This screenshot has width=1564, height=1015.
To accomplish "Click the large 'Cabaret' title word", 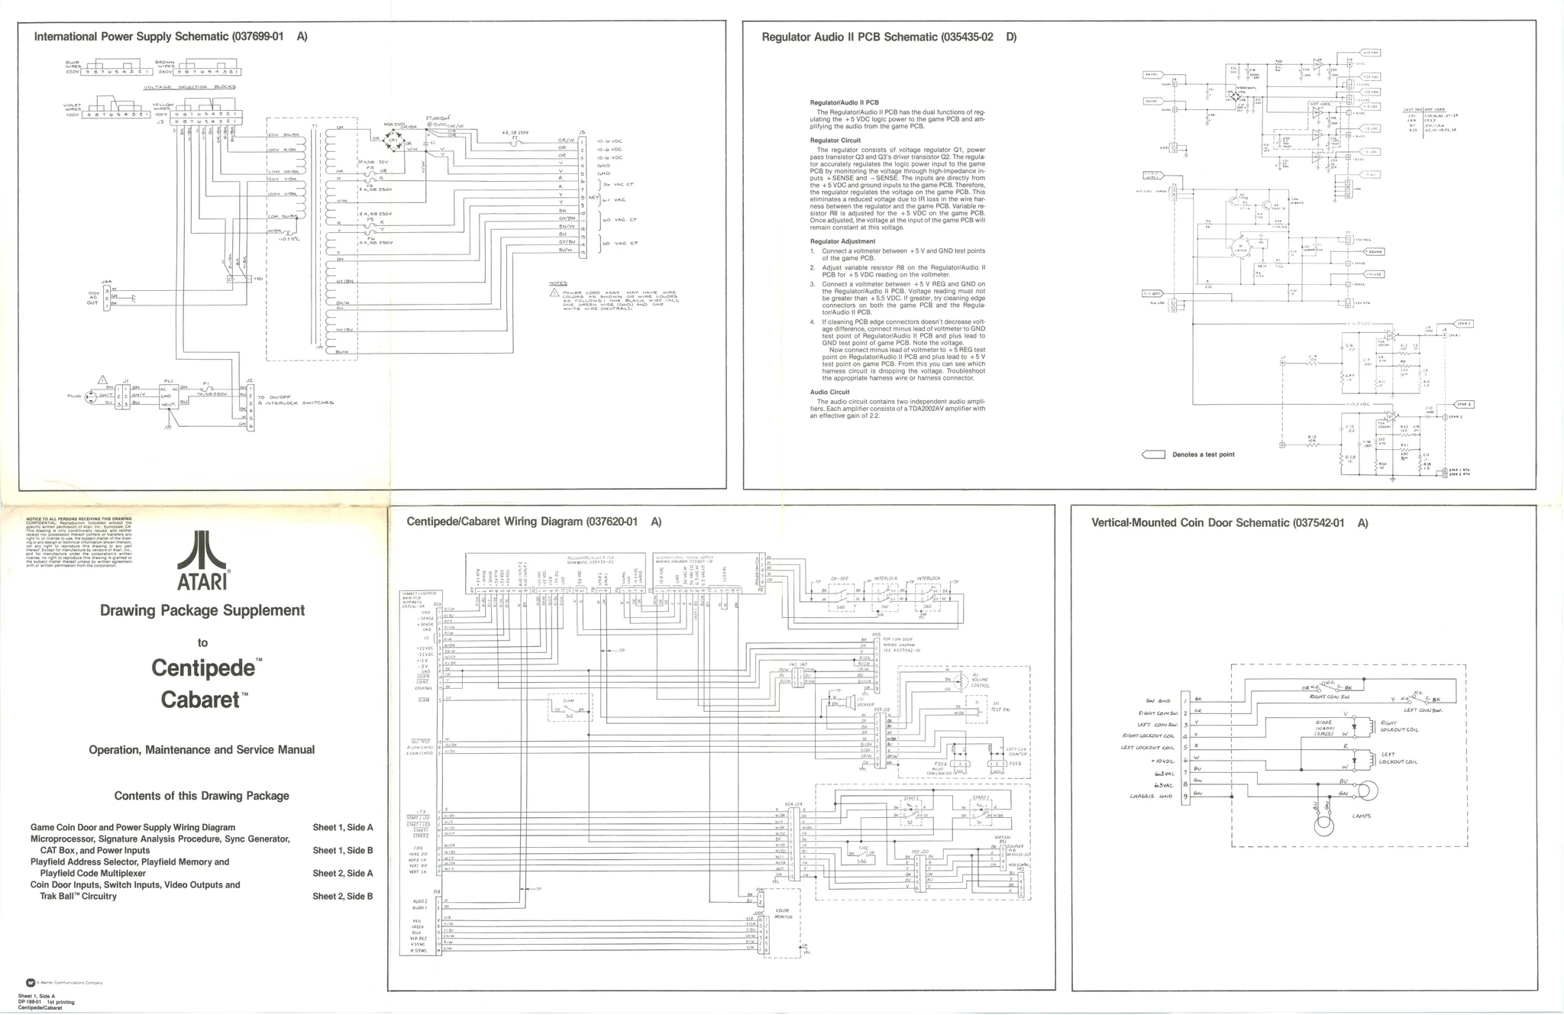I will pos(201,700).
